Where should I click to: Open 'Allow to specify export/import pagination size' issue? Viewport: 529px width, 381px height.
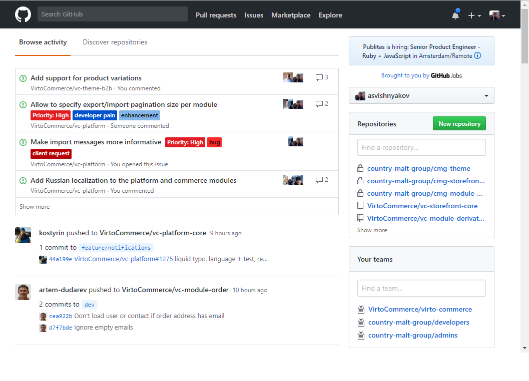click(124, 105)
